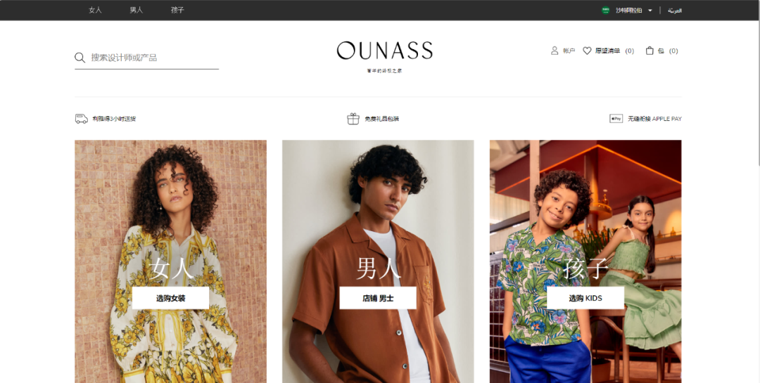Open the shopping bag icon
Image resolution: width=760 pixels, height=383 pixels.
[x=650, y=51]
